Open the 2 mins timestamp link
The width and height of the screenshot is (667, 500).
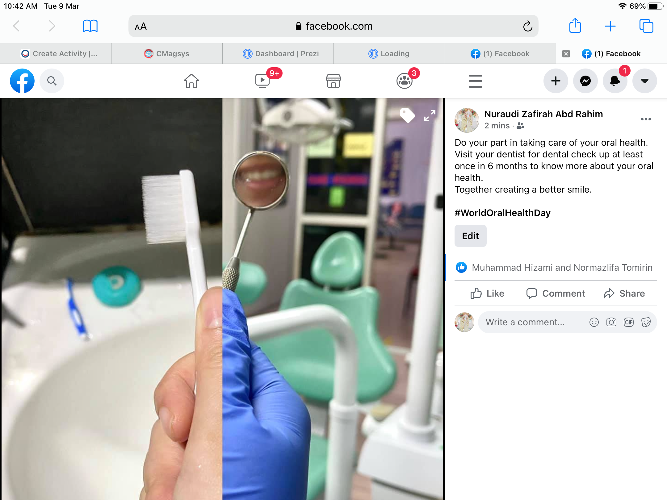click(x=497, y=126)
